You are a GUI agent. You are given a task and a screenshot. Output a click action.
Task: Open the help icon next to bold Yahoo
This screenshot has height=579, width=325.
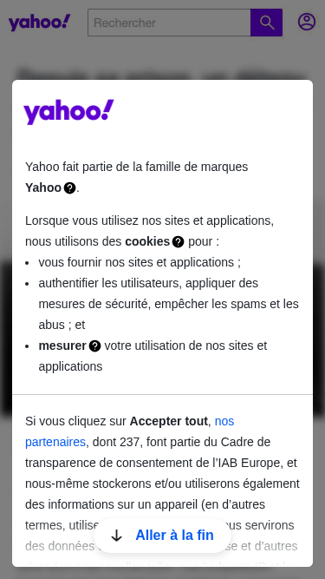[x=69, y=188]
